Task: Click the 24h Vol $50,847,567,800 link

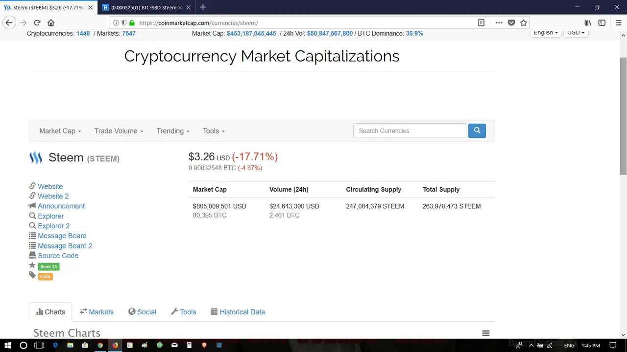Action: coord(330,33)
